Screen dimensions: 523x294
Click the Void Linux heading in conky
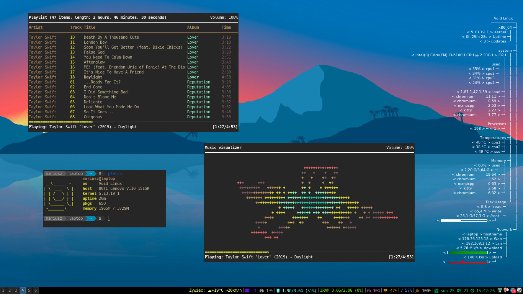503,18
